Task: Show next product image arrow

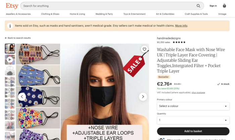Action: coord(143,97)
